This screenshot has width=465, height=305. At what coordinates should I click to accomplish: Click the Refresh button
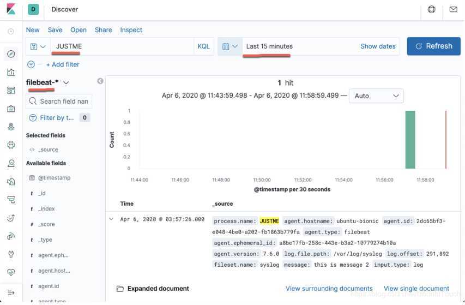(433, 46)
